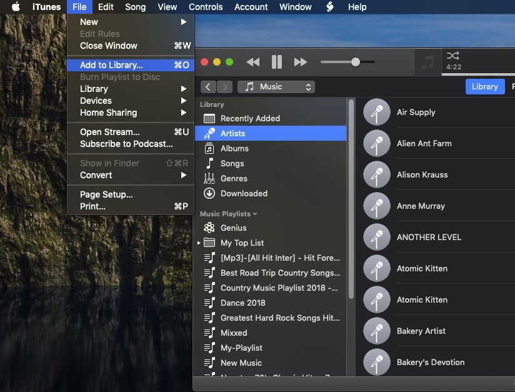The width and height of the screenshot is (515, 392).
Task: Open the [Mp3]-[All Hit Inter] playlist
Action: tap(271, 258)
